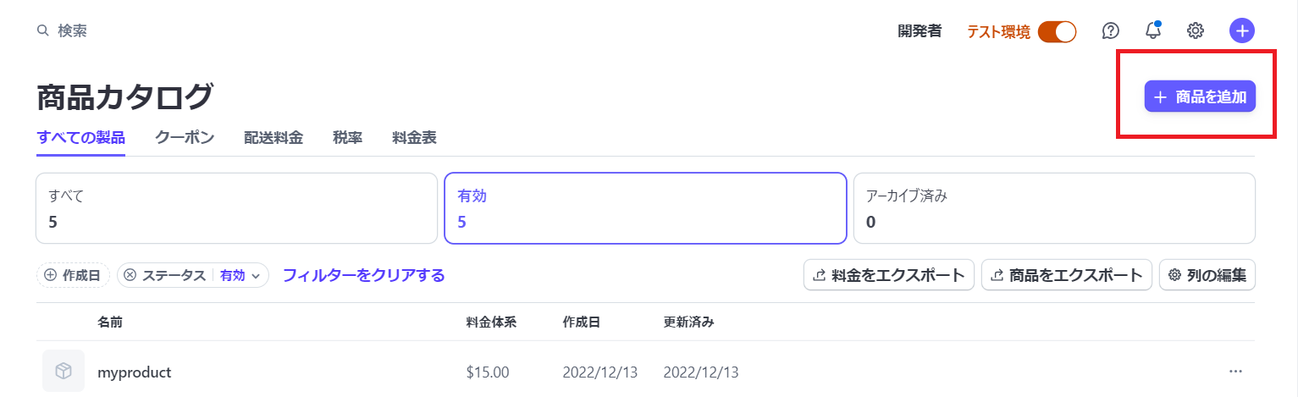Switch to the 配送料金 tab
Image resolution: width=1298 pixels, height=397 pixels.
coord(273,137)
